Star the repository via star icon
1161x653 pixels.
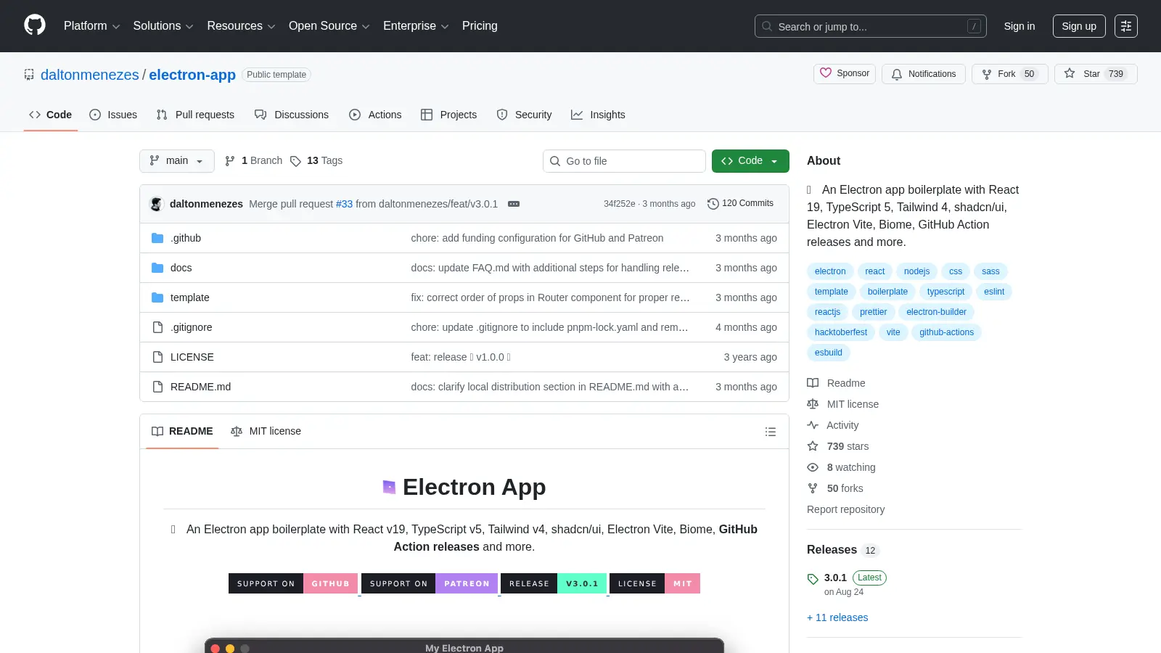pyautogui.click(x=1070, y=73)
